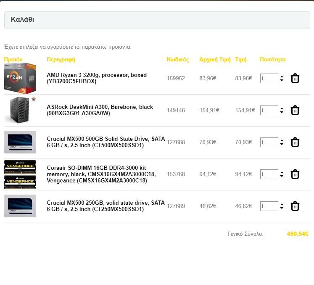314x285 pixels.
Task: Increase quantity of ASRock DeskMini A300
Action: (x=282, y=108)
